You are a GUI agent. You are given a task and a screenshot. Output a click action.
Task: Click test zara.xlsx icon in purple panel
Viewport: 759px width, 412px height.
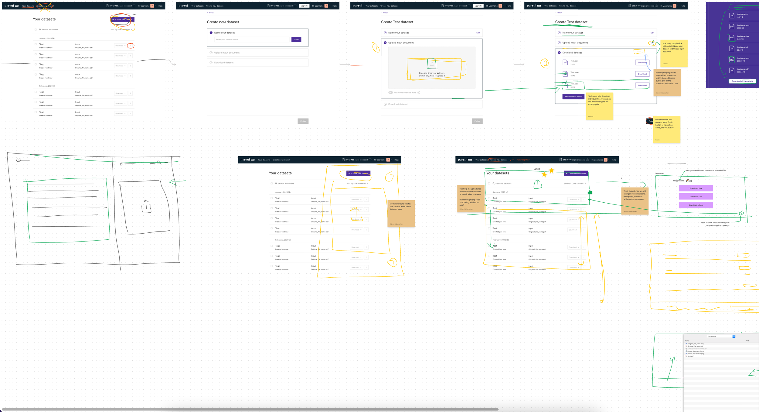pos(732,38)
